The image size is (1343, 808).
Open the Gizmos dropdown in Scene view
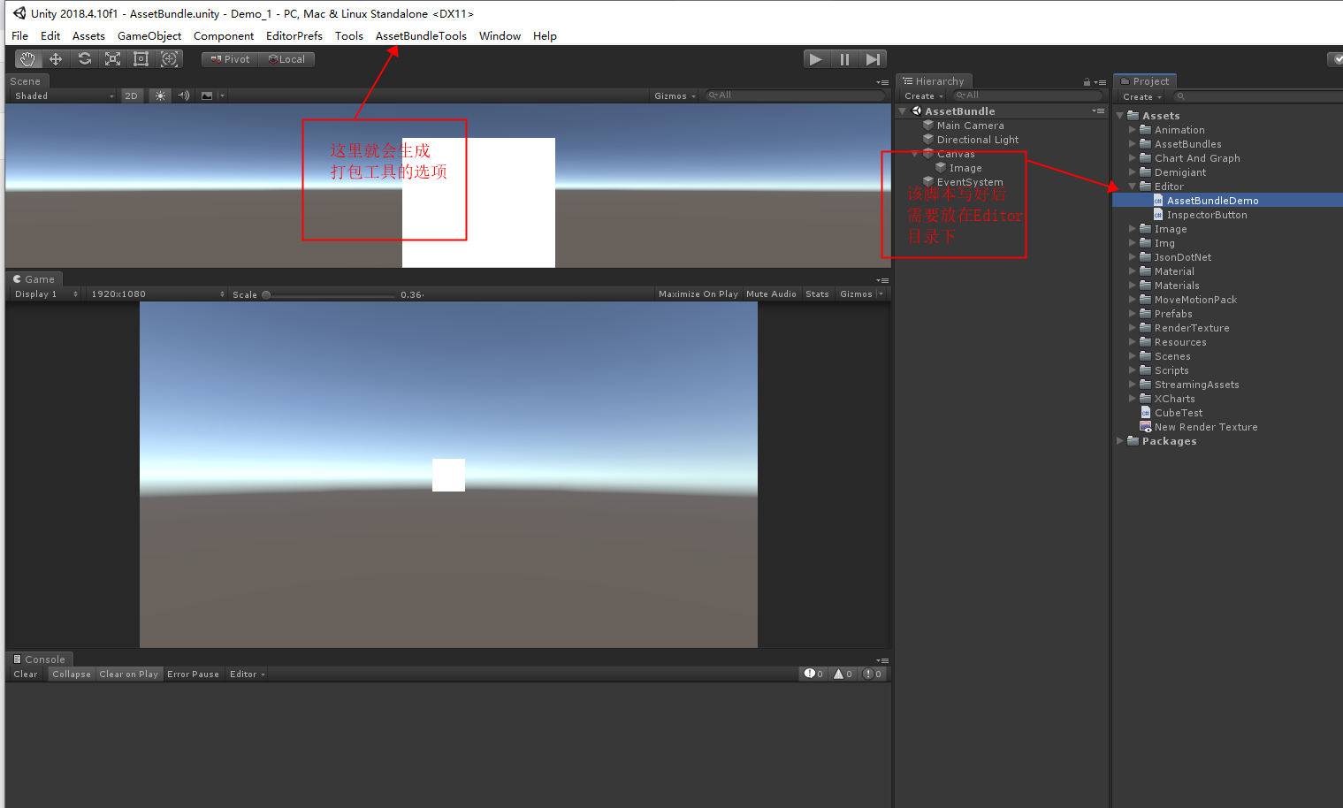click(673, 95)
